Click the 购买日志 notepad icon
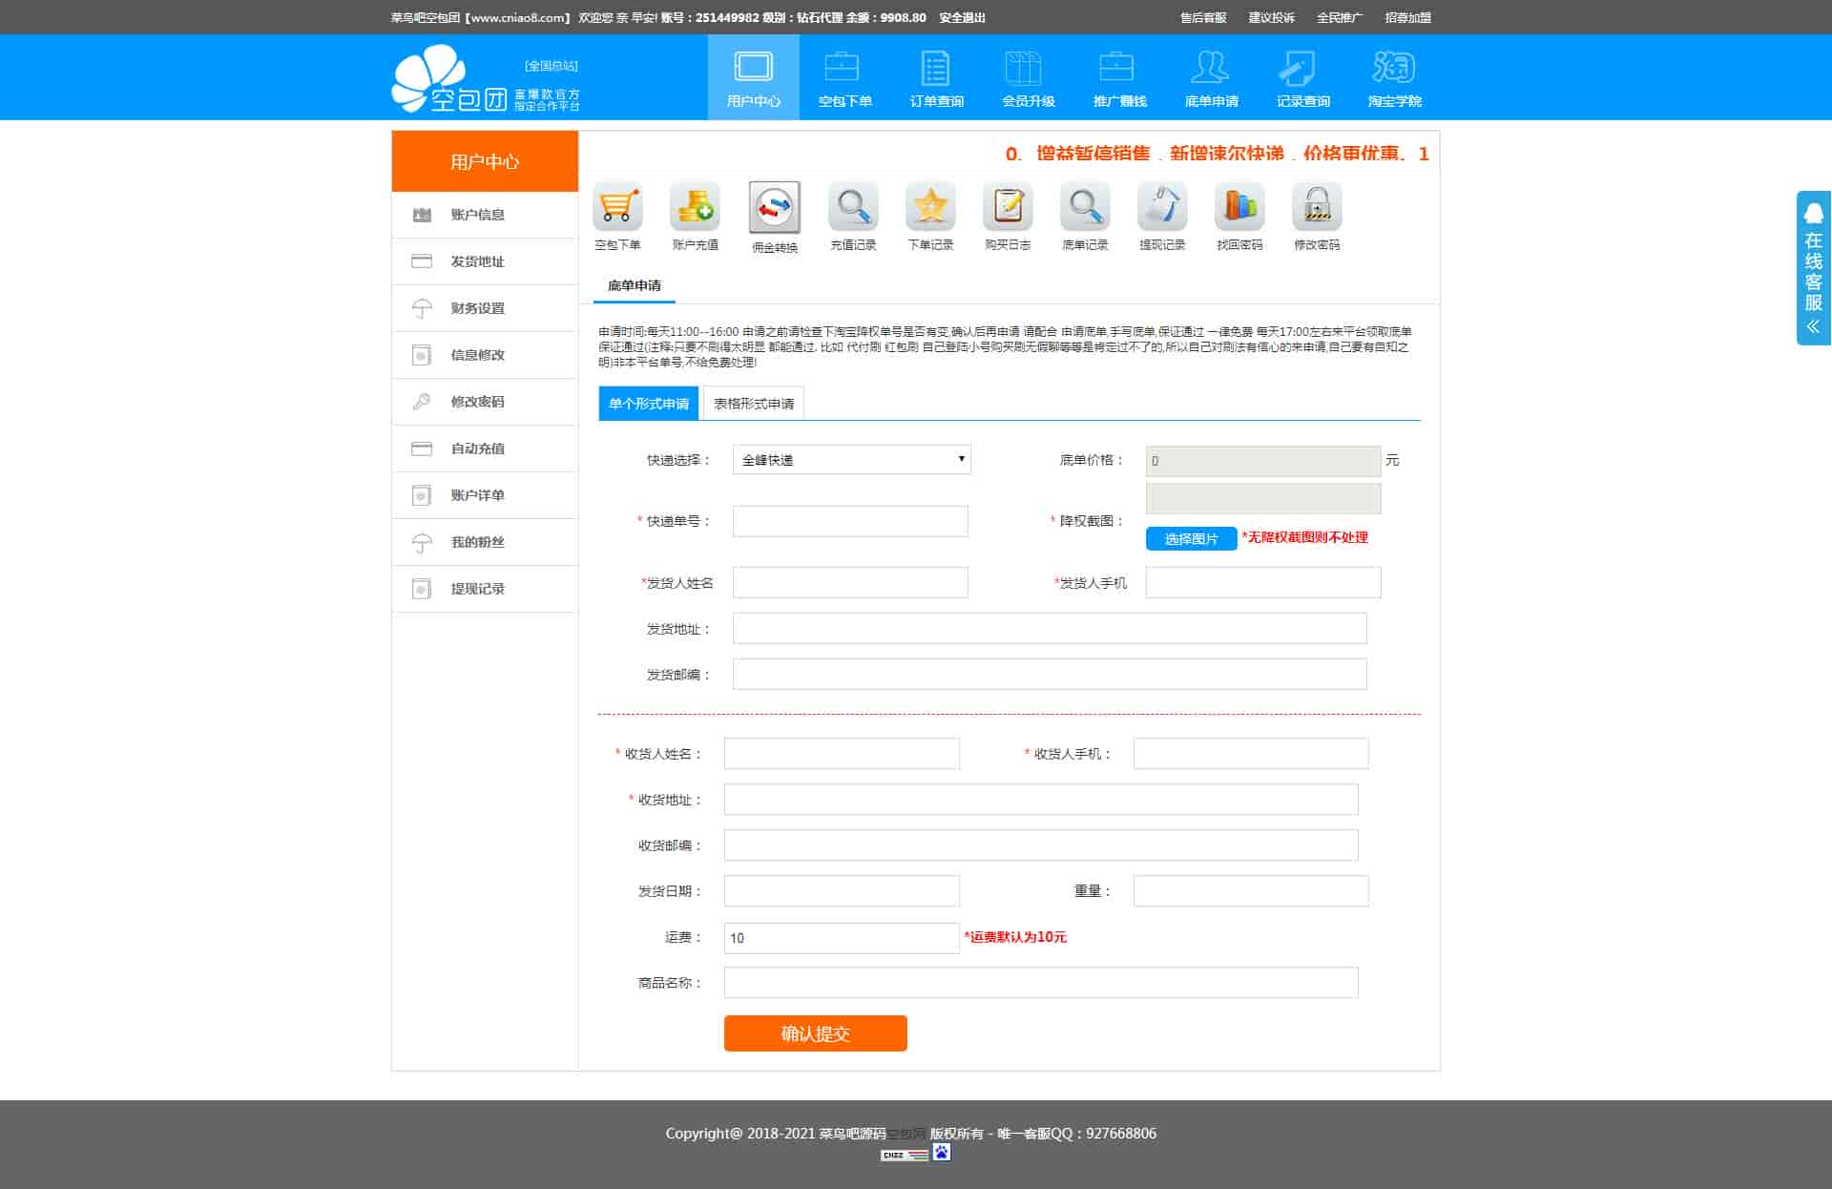This screenshot has height=1189, width=1832. (1008, 206)
